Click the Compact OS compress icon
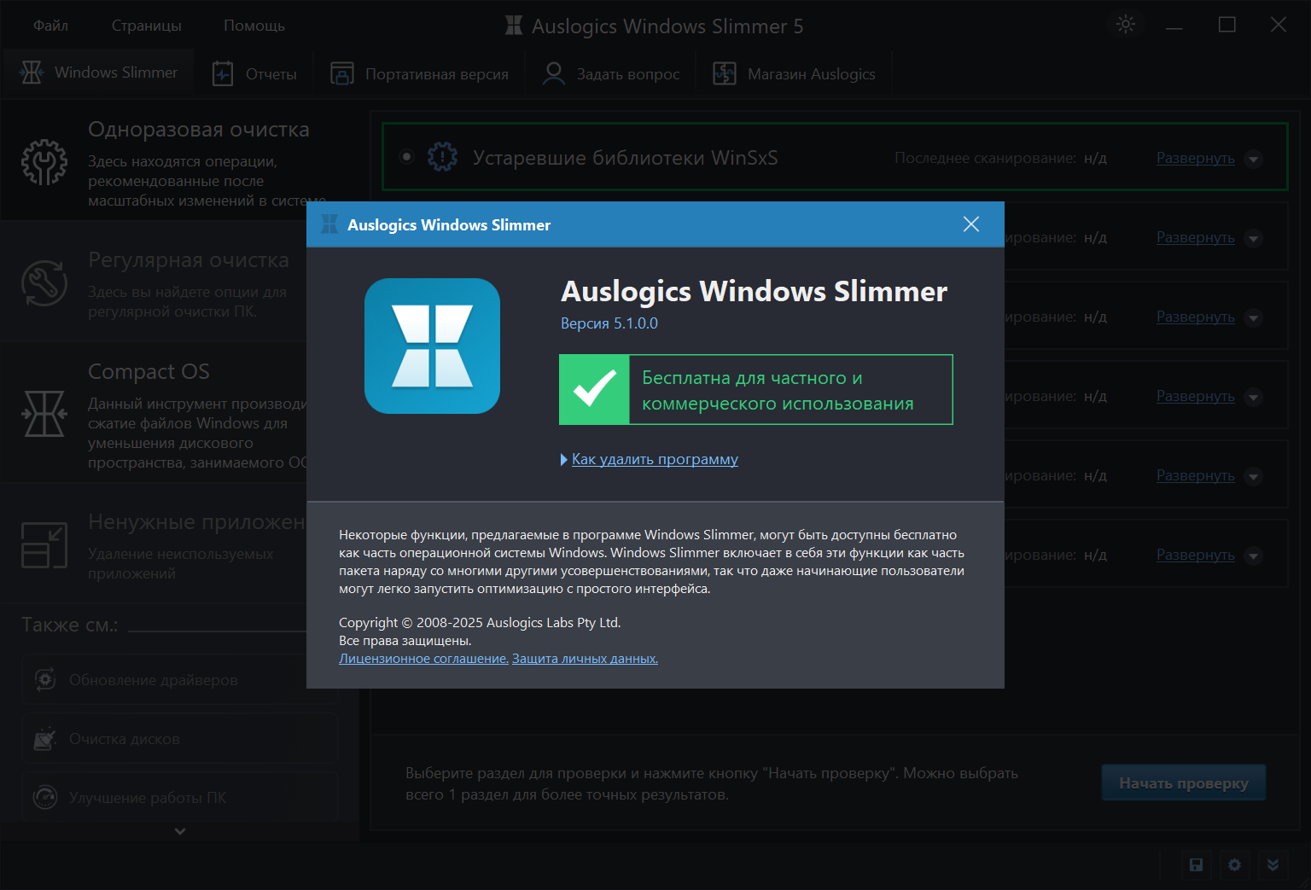Viewport: 1311px width, 890px height. click(44, 414)
